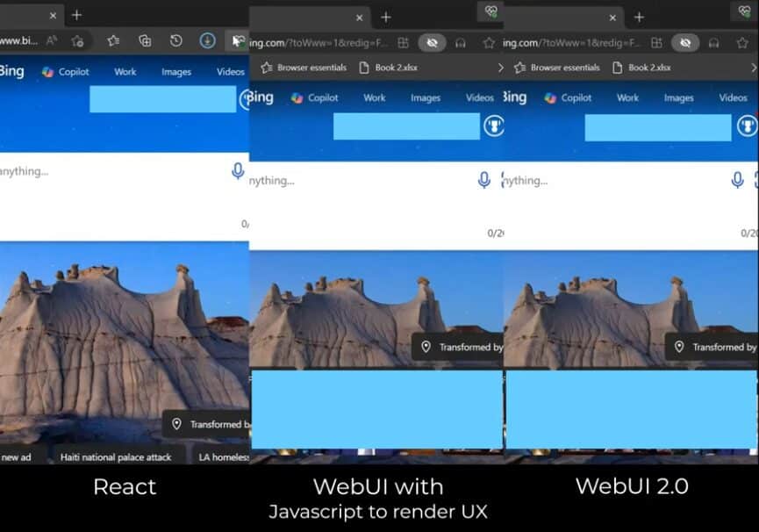Click the headphones icon in WebUI 2.0 panel
Image resolution: width=759 pixels, height=532 pixels.
(713, 44)
